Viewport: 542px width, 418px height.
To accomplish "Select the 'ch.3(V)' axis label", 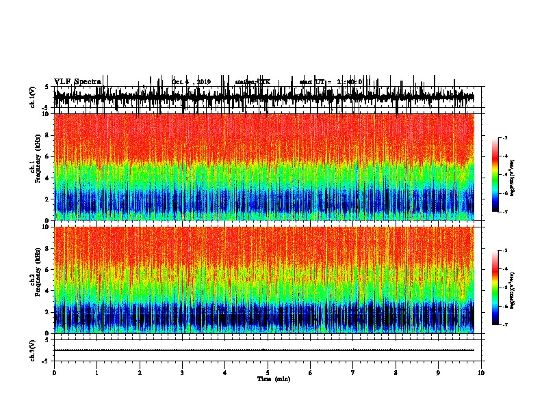I will (33, 350).
